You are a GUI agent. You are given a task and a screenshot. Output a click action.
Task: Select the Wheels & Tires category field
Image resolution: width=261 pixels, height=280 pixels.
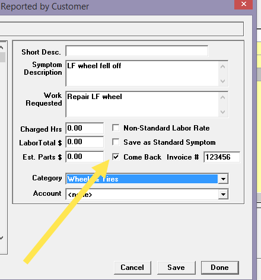tap(142, 179)
